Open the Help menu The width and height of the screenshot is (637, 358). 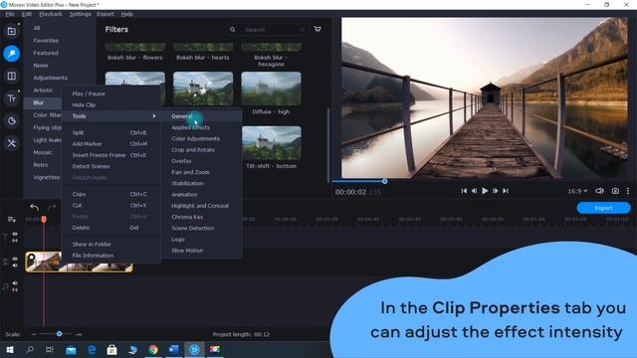[126, 14]
